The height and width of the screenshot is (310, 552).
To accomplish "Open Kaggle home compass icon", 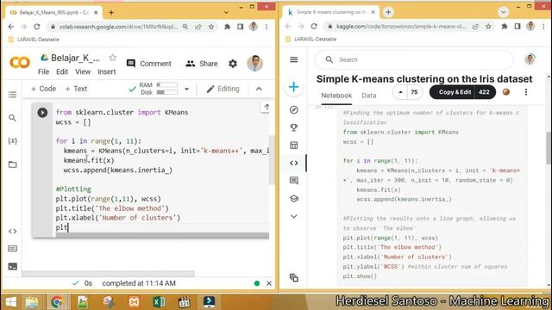I will pyautogui.click(x=293, y=110).
